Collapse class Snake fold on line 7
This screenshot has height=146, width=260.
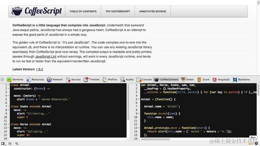[8, 106]
